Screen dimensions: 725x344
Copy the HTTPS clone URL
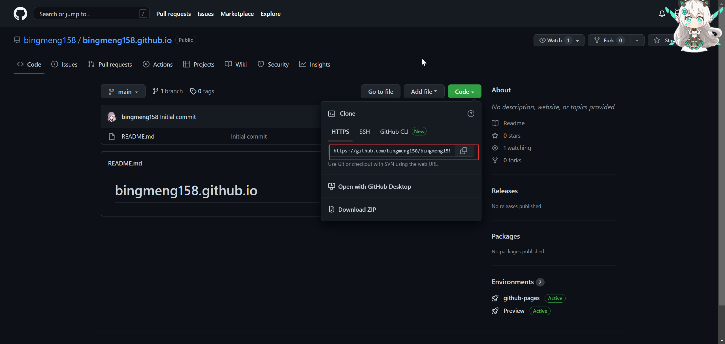pyautogui.click(x=464, y=151)
